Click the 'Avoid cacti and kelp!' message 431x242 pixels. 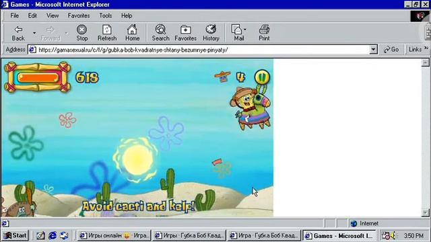click(138, 206)
